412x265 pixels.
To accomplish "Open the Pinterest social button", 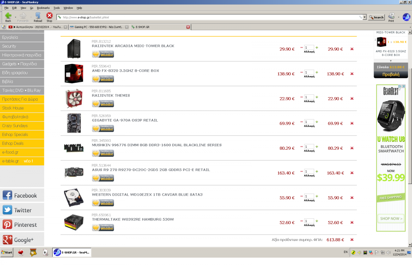I will pyautogui.click(x=22, y=224).
